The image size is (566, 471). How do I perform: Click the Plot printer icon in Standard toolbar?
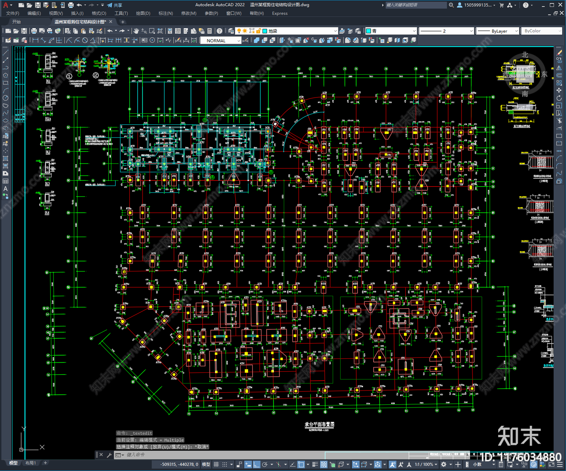pyautogui.click(x=34, y=31)
